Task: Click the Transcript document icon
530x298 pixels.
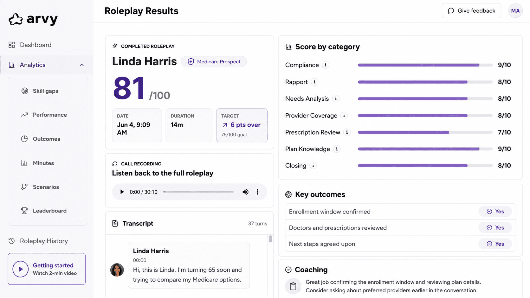Action: (x=115, y=224)
